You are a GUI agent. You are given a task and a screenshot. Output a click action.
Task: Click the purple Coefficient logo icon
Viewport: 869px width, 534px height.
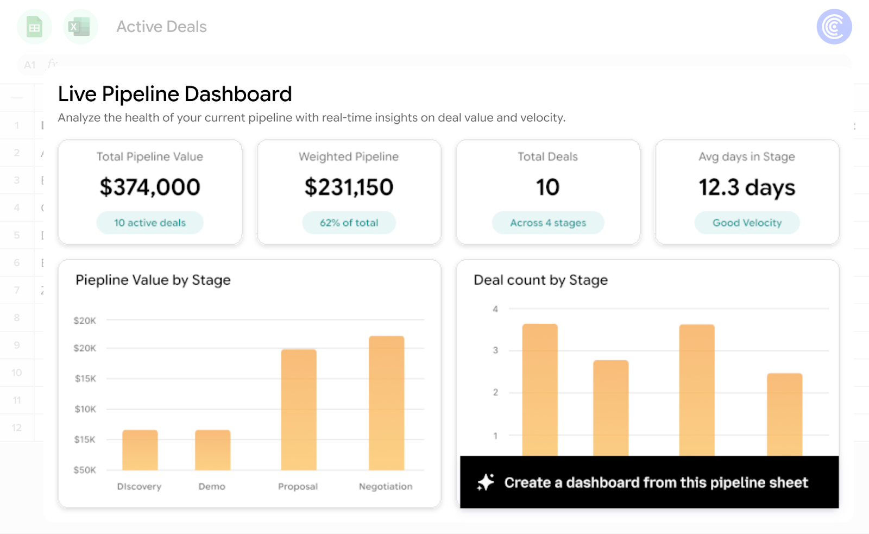coord(834,27)
